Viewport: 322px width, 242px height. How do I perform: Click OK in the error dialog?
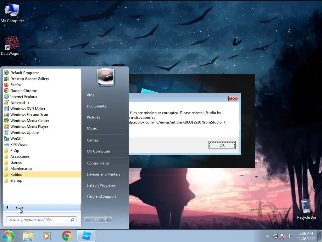[222, 145]
